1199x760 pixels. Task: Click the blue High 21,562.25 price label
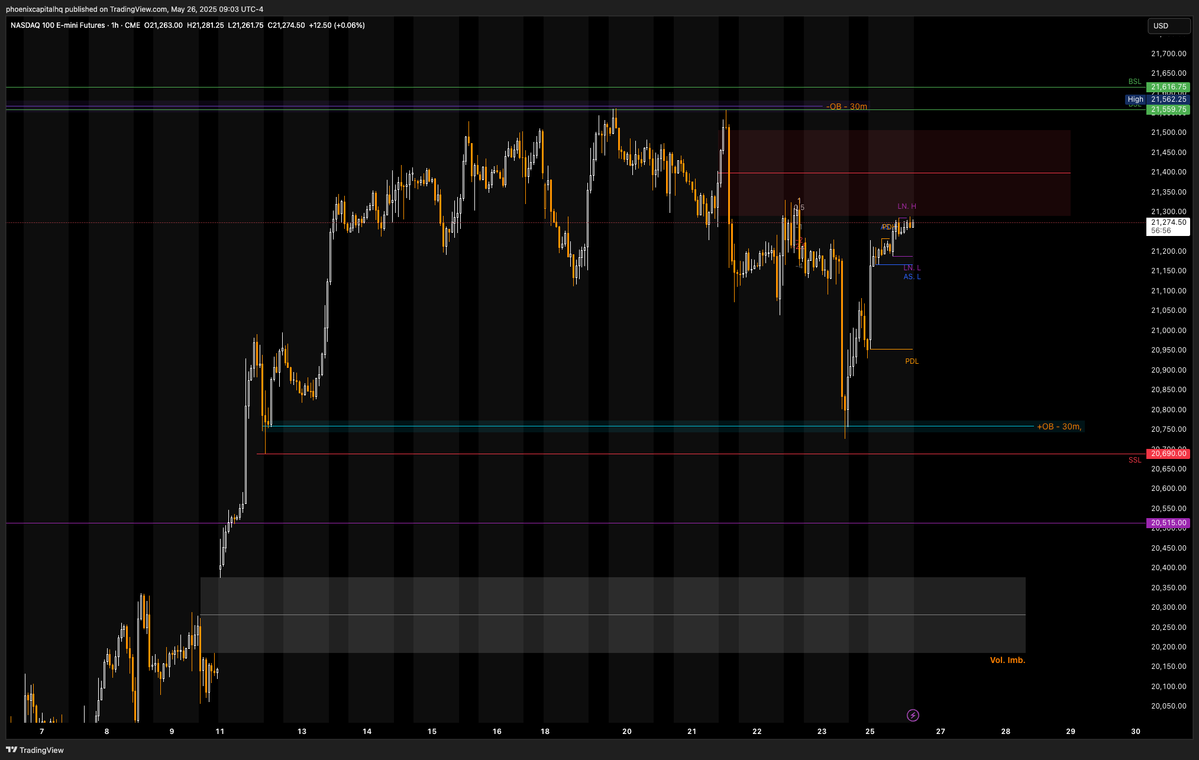point(1158,99)
